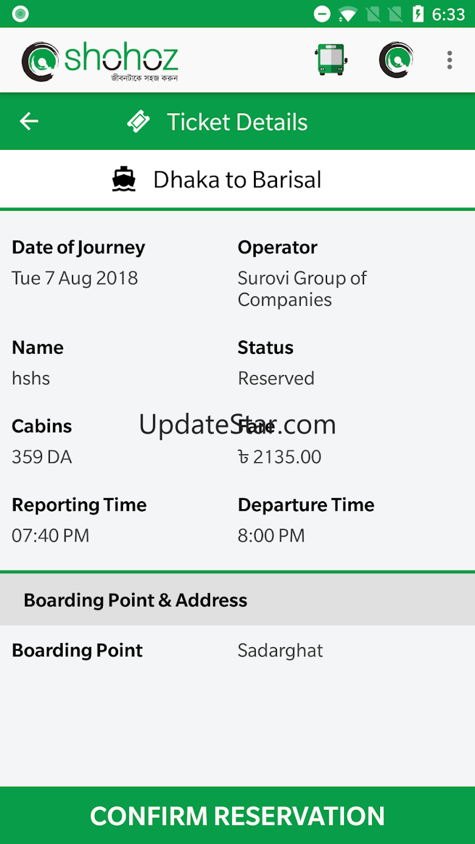The width and height of the screenshot is (475, 844).
Task: Select the Dhaka to Barisal route title
Action: [237, 180]
